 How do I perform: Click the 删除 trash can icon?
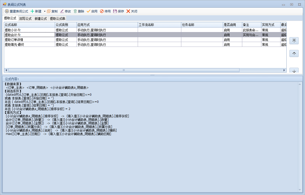coord(75,11)
